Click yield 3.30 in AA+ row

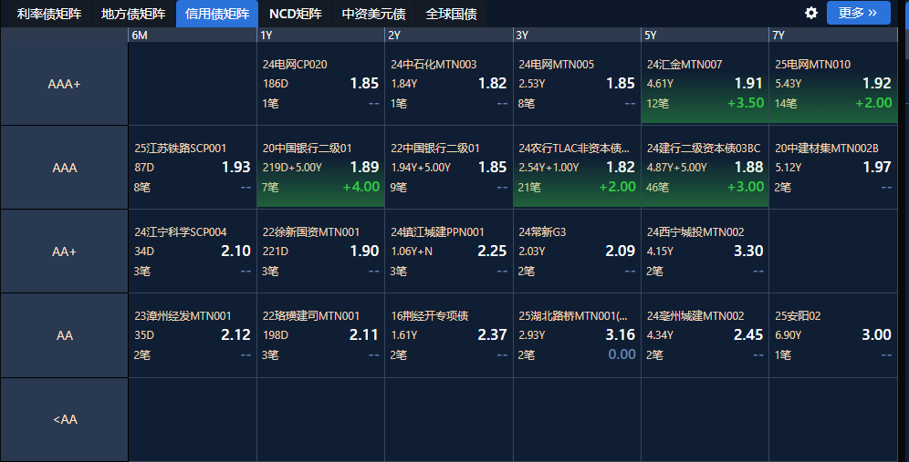(748, 252)
